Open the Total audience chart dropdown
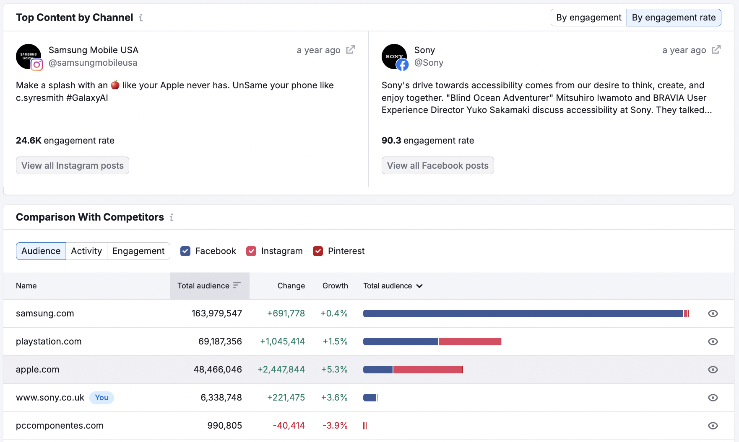Image resolution: width=739 pixels, height=442 pixels. [420, 286]
